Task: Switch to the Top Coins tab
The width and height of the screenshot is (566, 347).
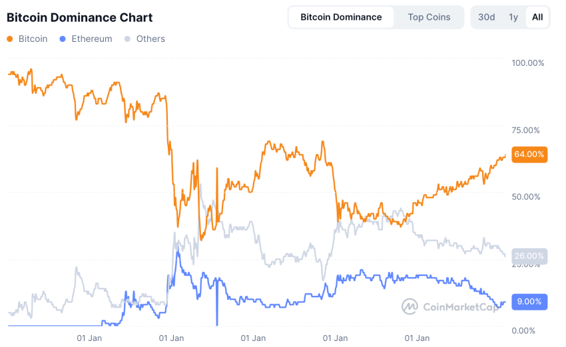Action: point(429,17)
